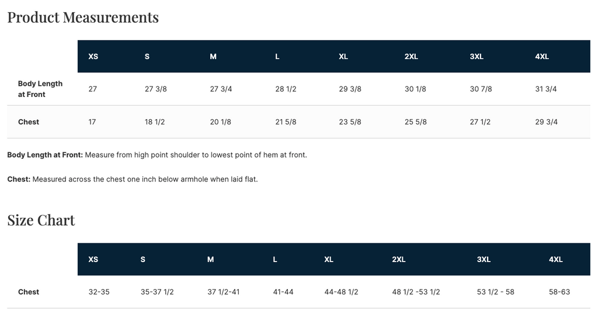Click Chest row label in Product Measurements table

29,122
